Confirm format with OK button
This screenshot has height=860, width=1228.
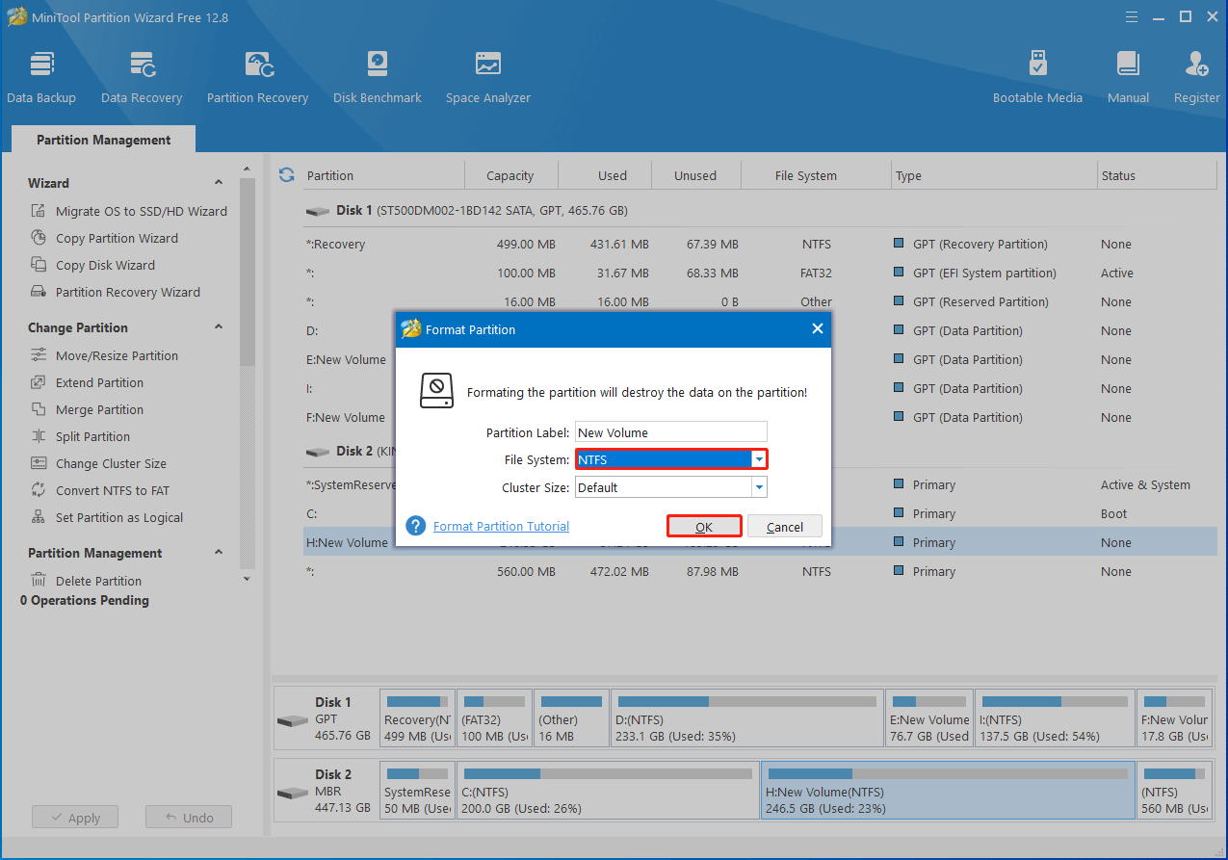[x=704, y=527]
